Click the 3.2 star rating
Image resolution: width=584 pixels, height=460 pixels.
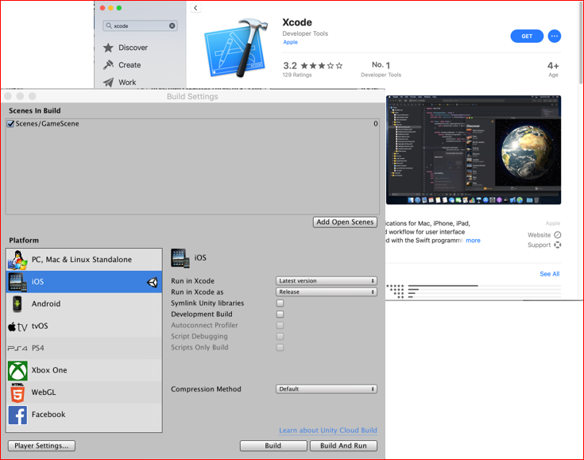(x=312, y=66)
